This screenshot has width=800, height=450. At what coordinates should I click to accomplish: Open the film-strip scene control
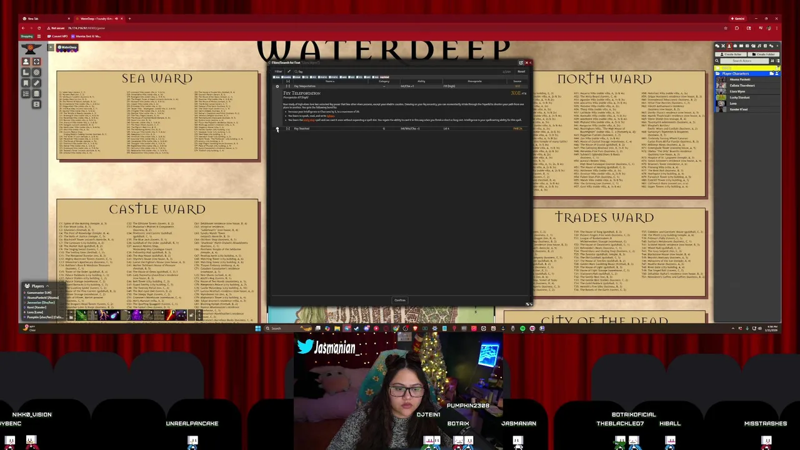pyautogui.click(x=36, y=104)
